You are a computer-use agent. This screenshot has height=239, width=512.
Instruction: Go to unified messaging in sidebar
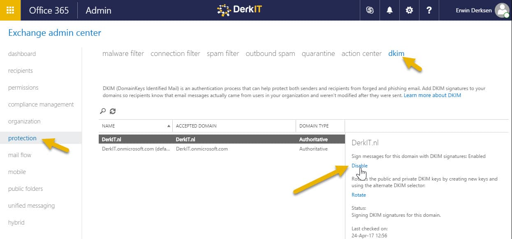tap(31, 206)
